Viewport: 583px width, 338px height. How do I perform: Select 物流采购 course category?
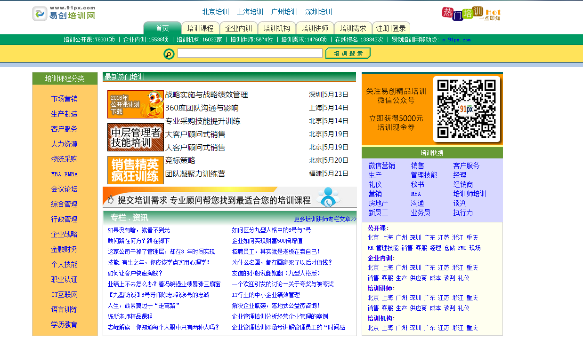click(x=65, y=159)
